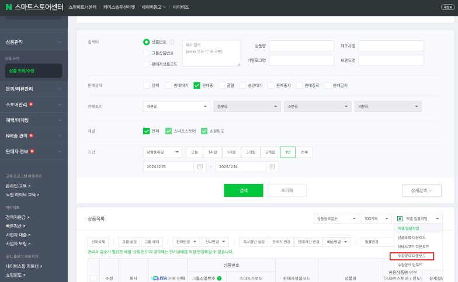
Task: Open the 100개씩 page size dropdown
Action: pos(376,218)
